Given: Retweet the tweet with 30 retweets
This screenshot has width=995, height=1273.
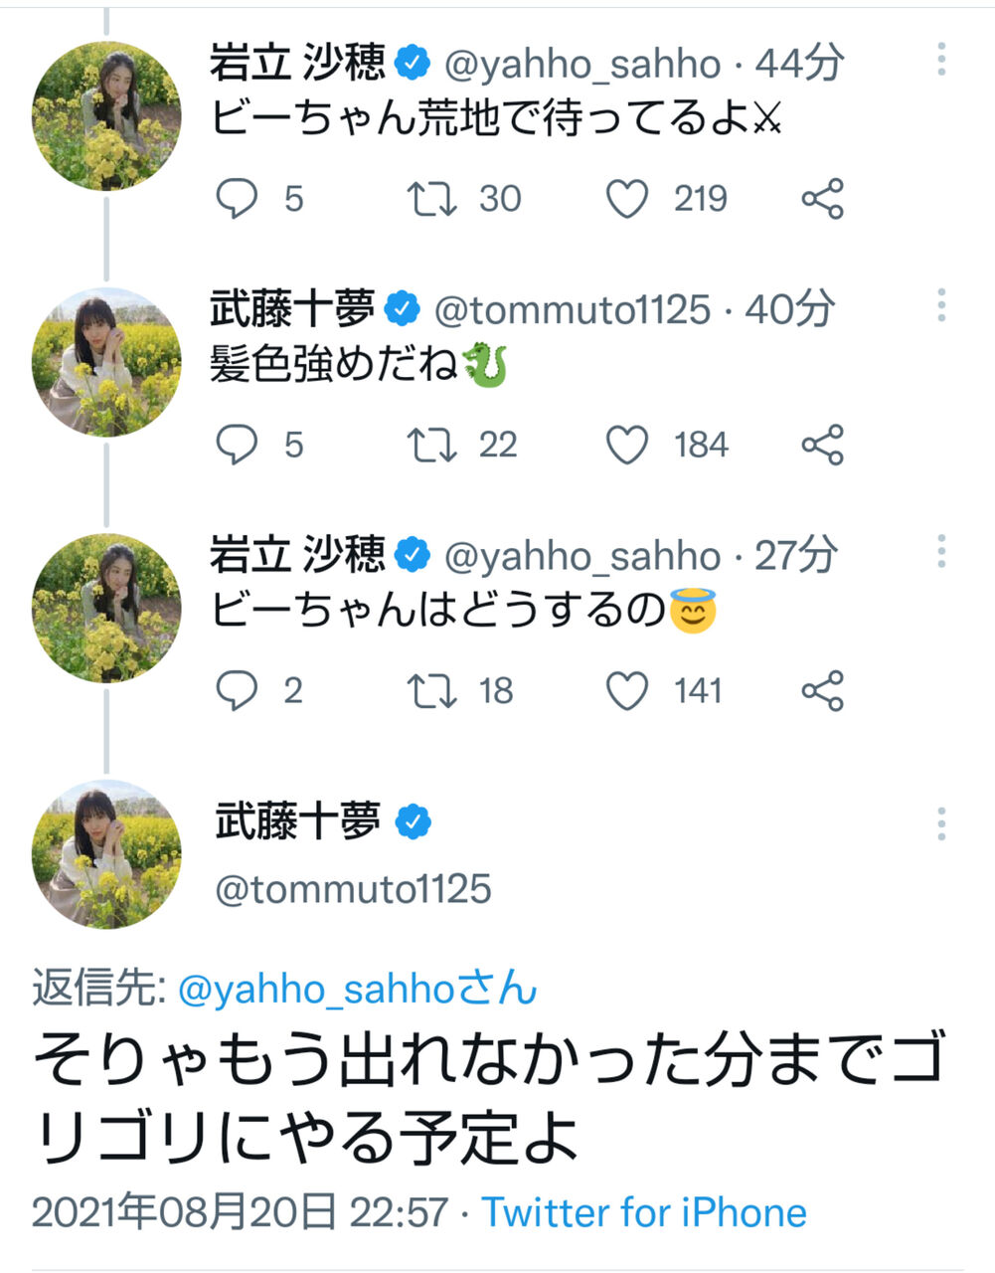Looking at the screenshot, I should point(432,199).
